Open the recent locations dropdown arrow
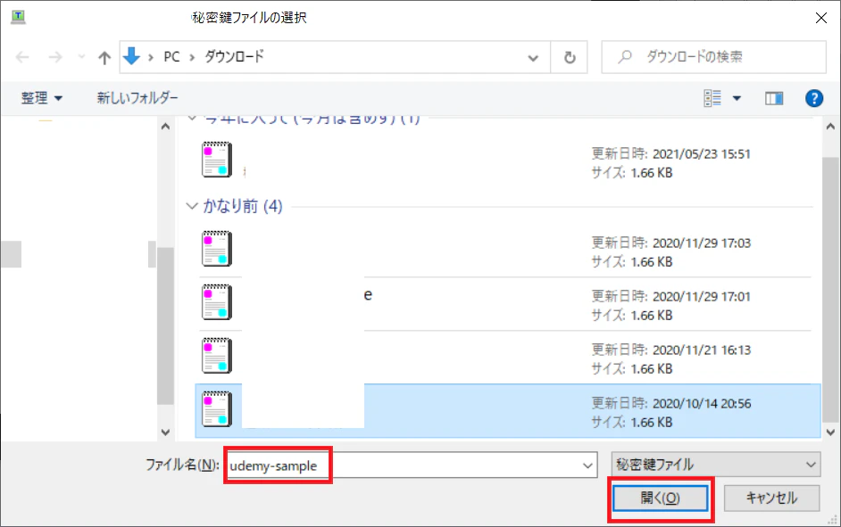This screenshot has width=841, height=527. point(81,56)
